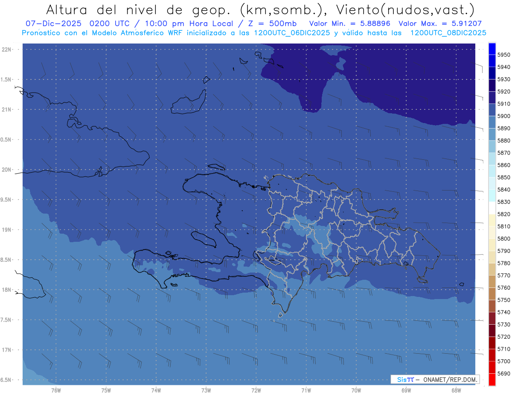Click the '73W' longitude axis label

[x=206, y=390]
